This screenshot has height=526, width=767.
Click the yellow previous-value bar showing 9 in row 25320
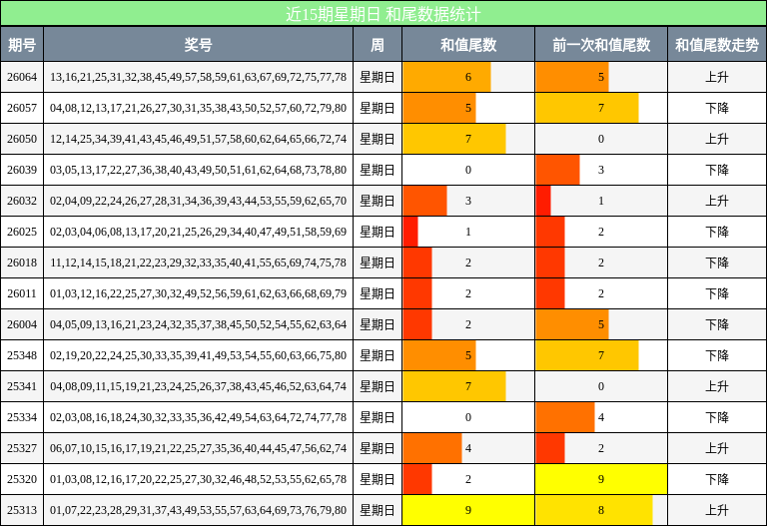[x=601, y=479]
